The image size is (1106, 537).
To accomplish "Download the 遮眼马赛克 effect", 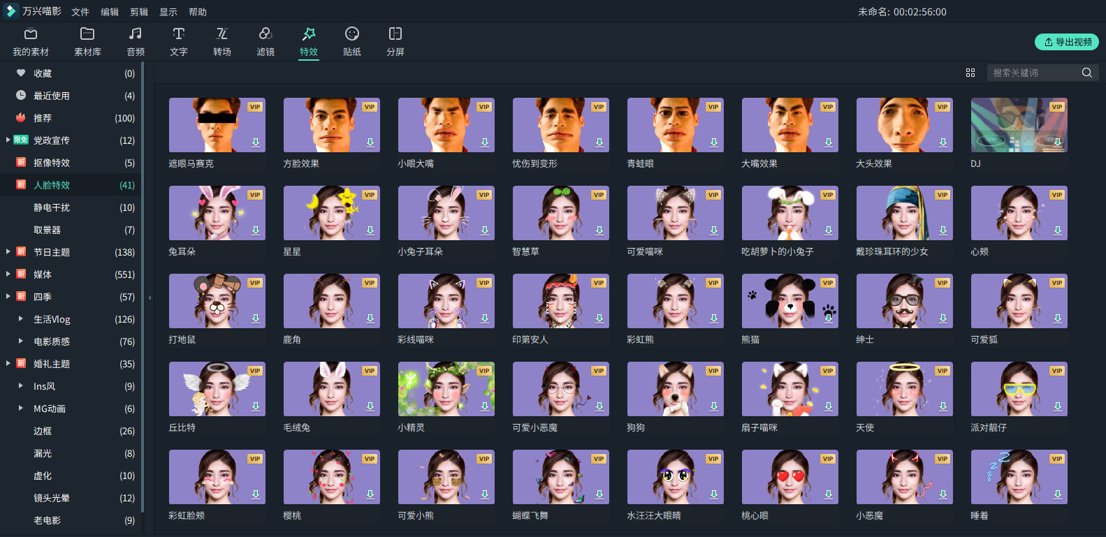I will tap(256, 142).
